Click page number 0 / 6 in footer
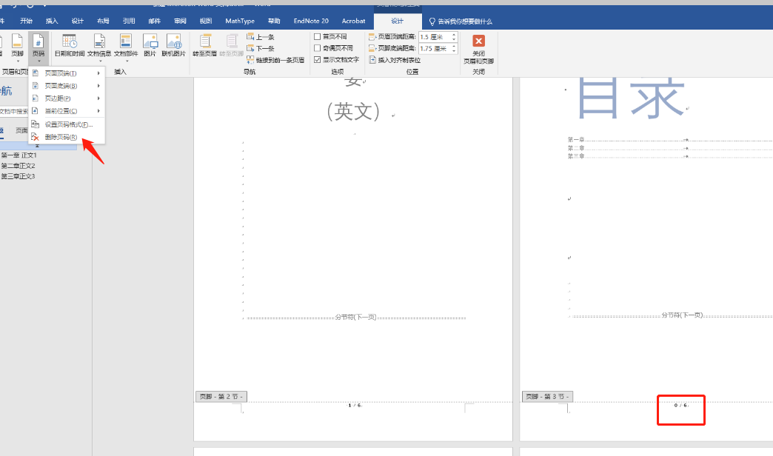773x456 pixels. pos(680,405)
